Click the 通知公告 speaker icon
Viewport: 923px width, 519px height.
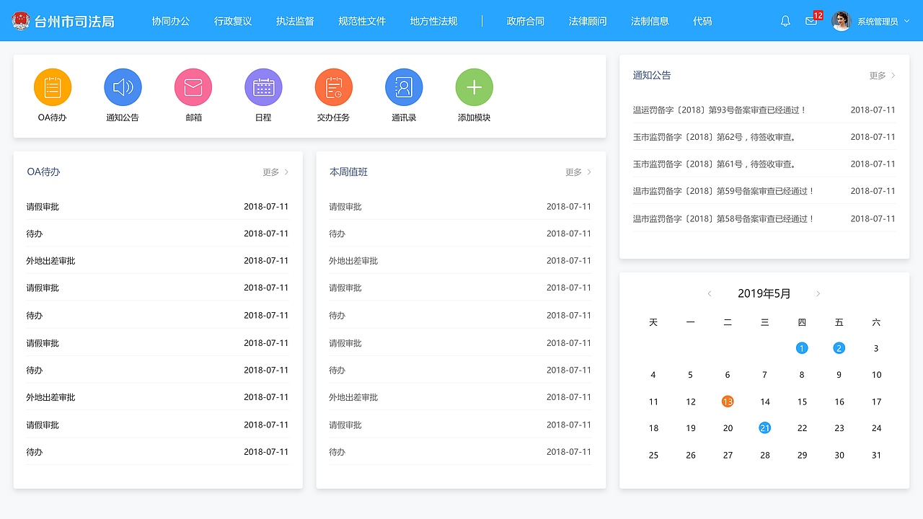123,86
